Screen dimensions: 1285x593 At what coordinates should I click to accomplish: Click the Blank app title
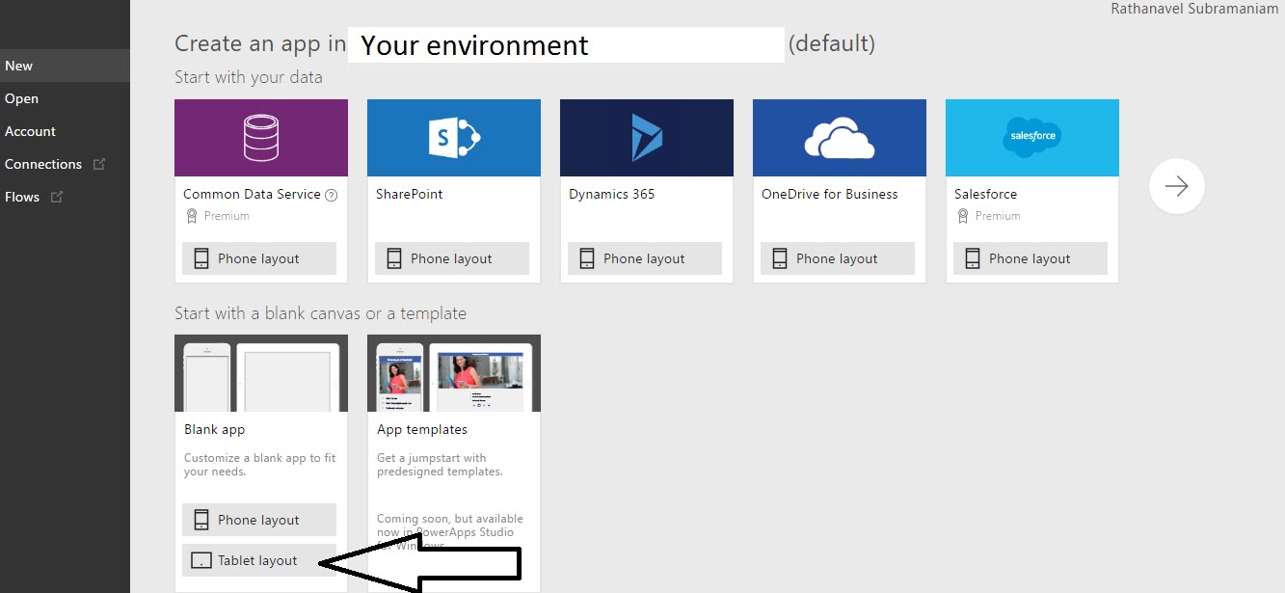[x=215, y=429]
